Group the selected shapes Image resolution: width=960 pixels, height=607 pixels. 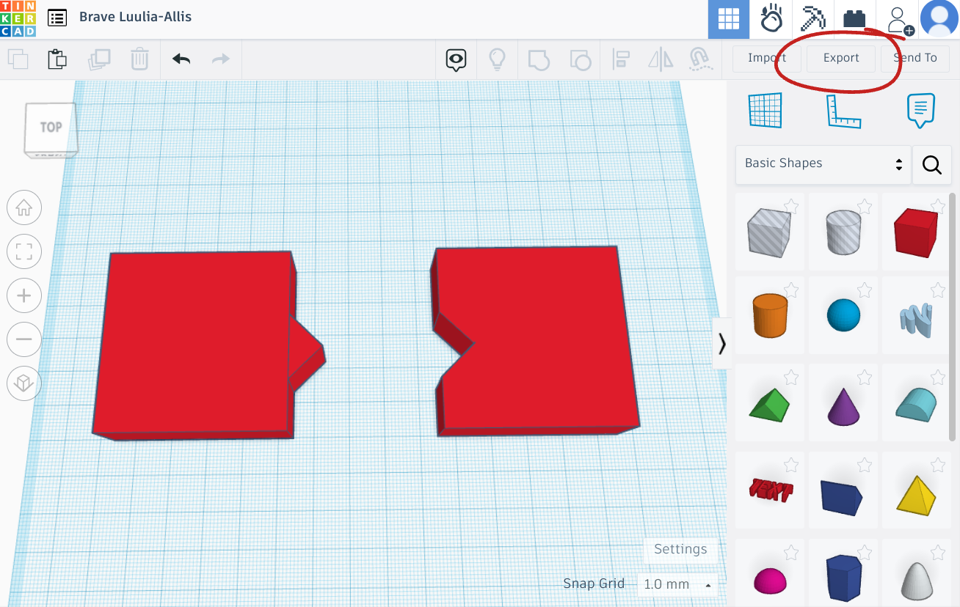click(x=539, y=59)
